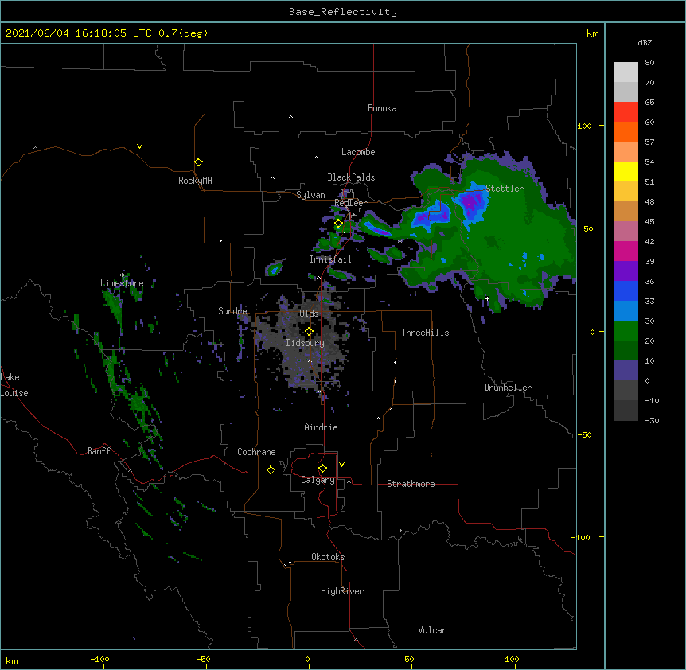Click the timestamp 2021/06/04 16:18:05 UTC
Viewport: 686px width, 670px height.
tap(79, 33)
